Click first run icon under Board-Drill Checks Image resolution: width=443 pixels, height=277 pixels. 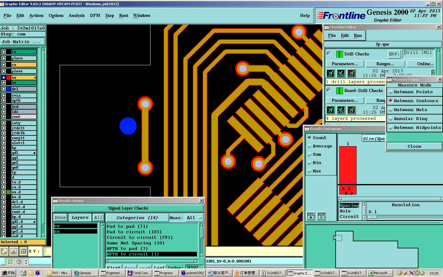(330, 110)
